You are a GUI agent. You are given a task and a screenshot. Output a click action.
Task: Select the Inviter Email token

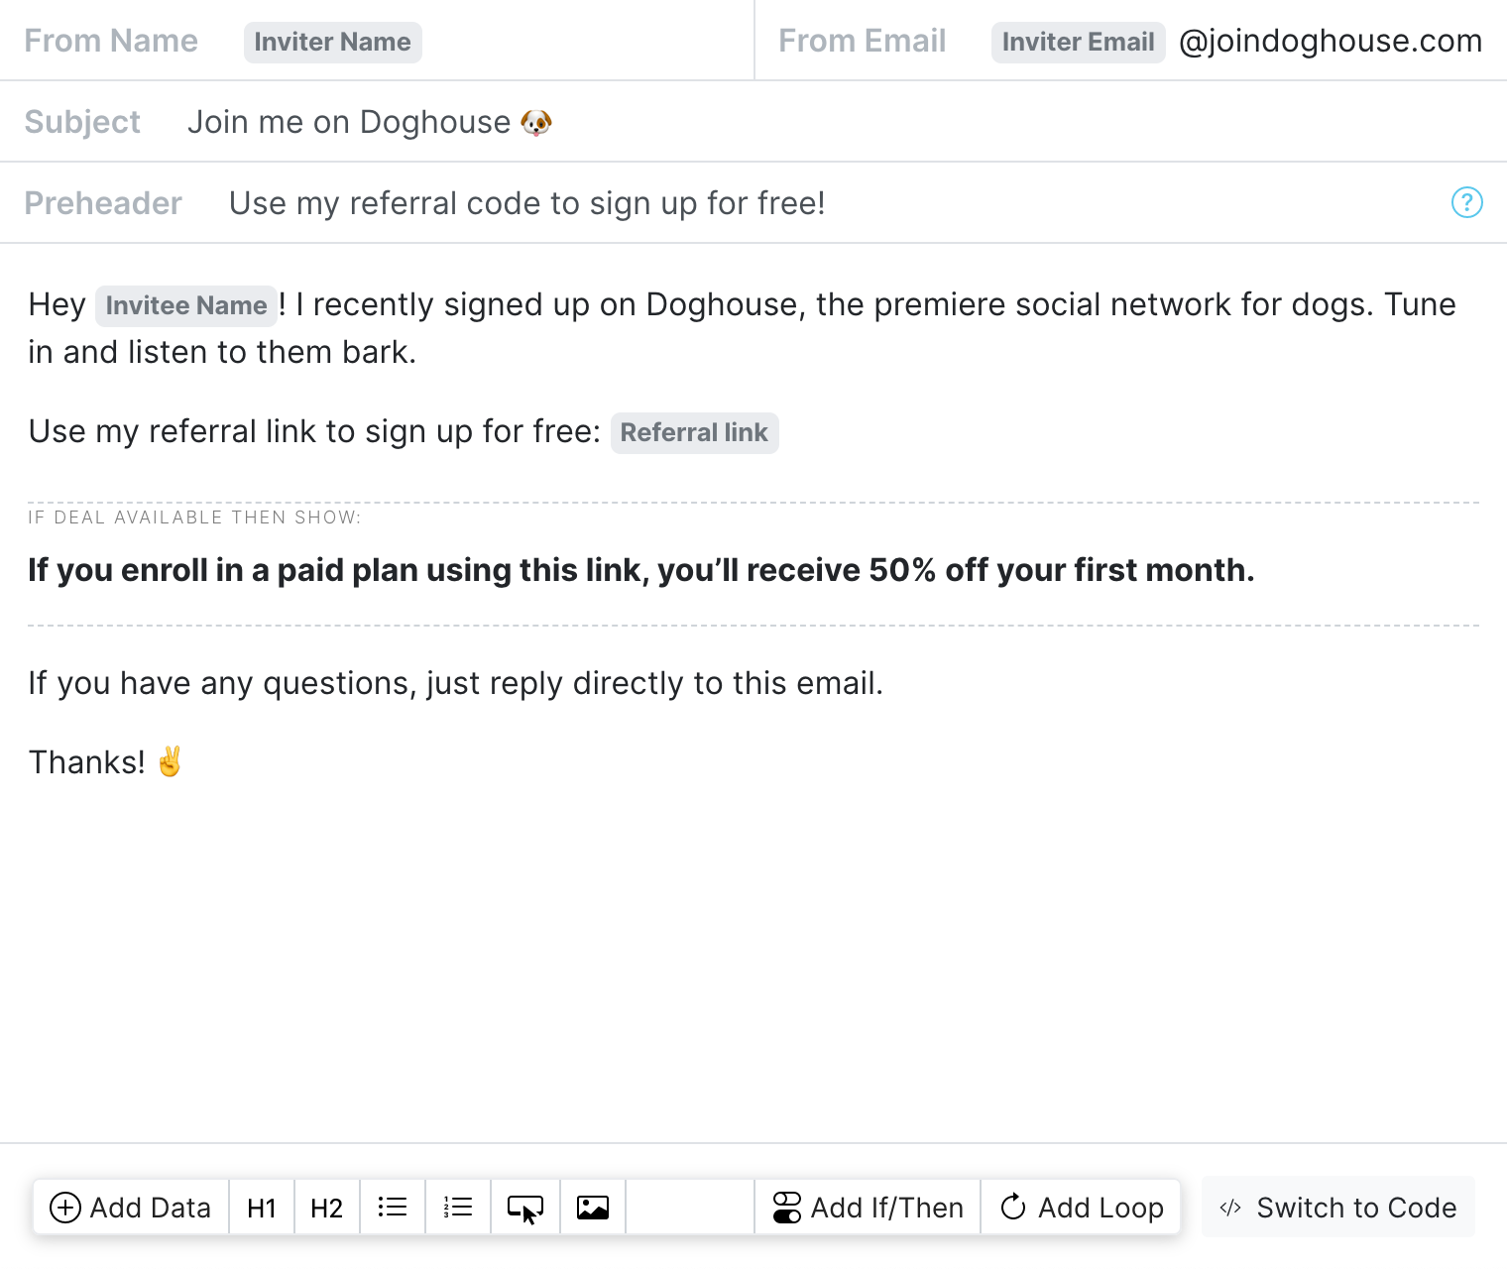click(x=1078, y=42)
